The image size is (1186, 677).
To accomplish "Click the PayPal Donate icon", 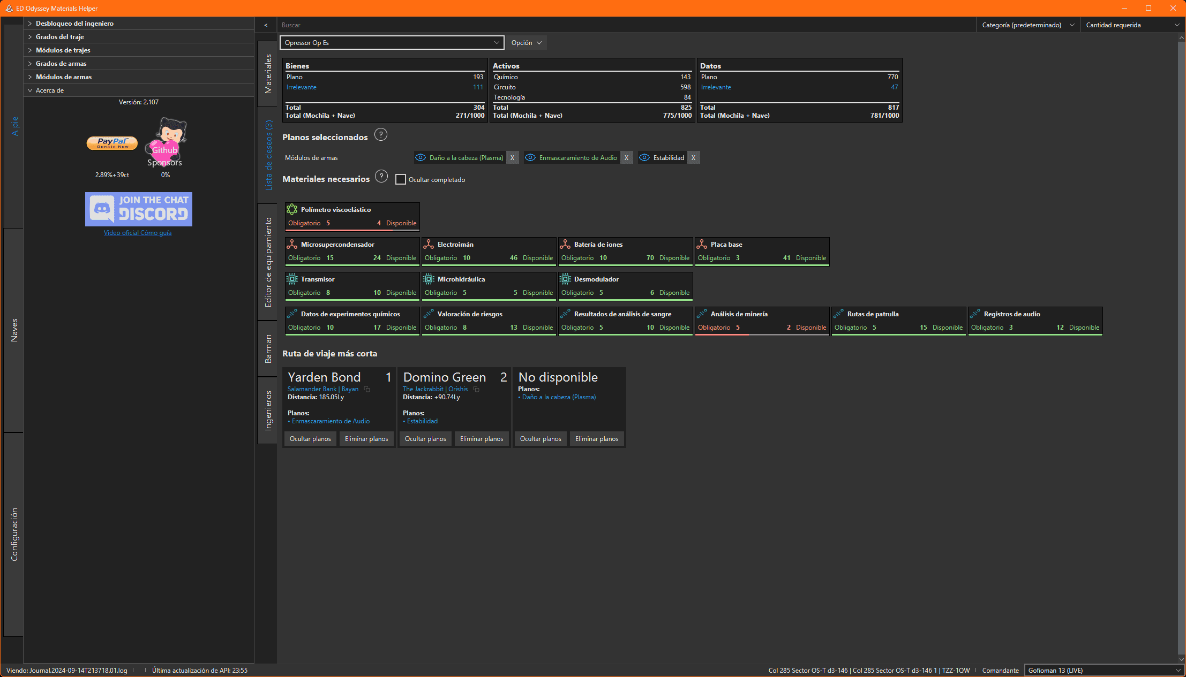I will 112,143.
